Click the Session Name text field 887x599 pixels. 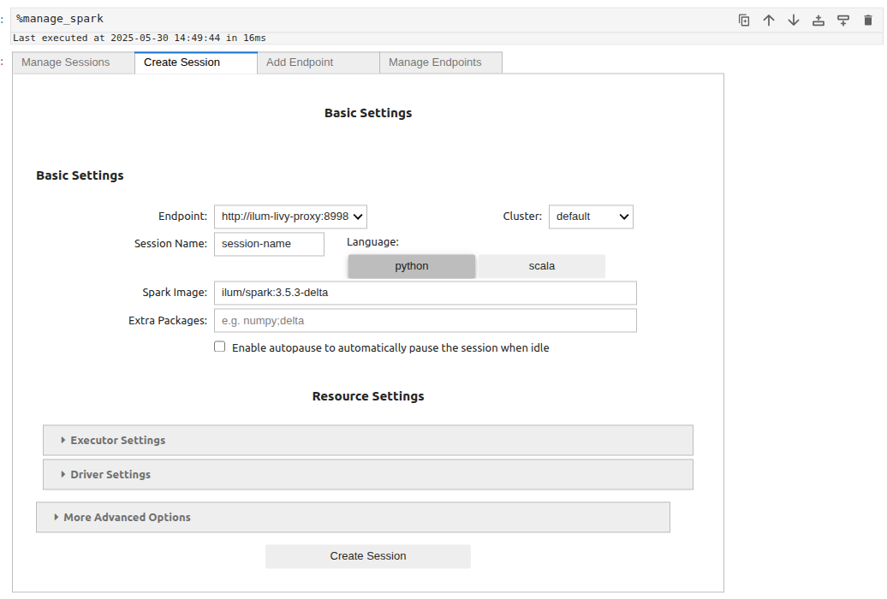269,244
